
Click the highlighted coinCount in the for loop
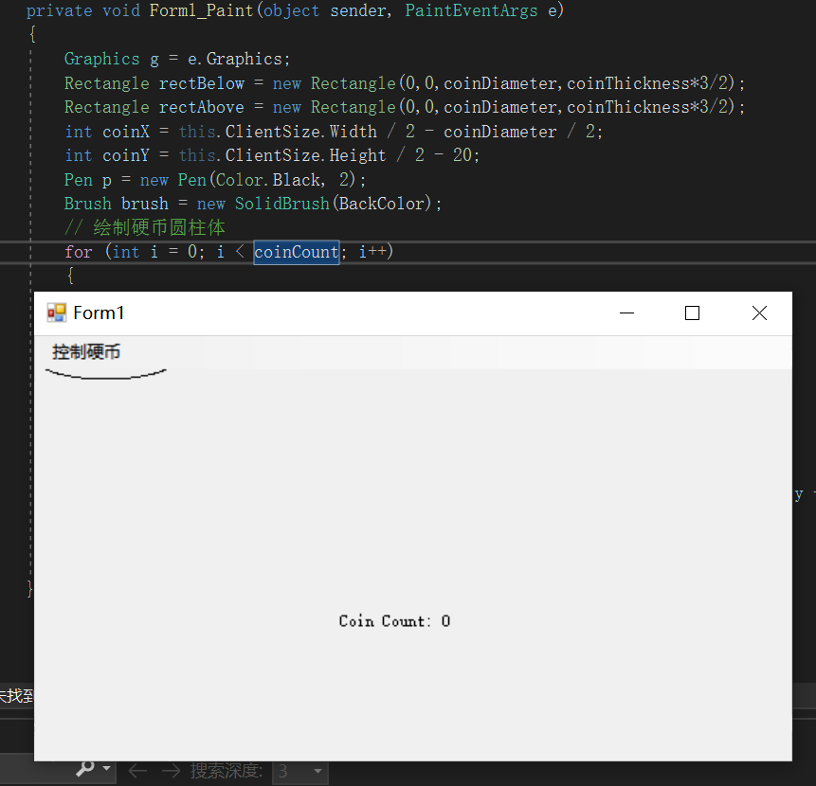tap(296, 252)
